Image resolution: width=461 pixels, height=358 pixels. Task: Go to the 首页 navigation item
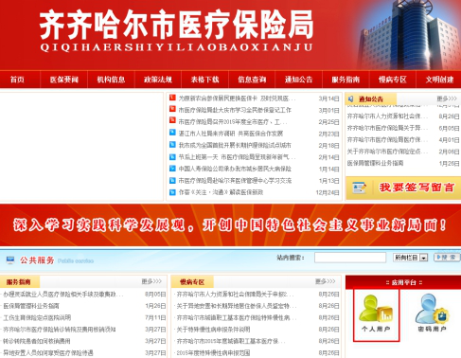(17, 80)
